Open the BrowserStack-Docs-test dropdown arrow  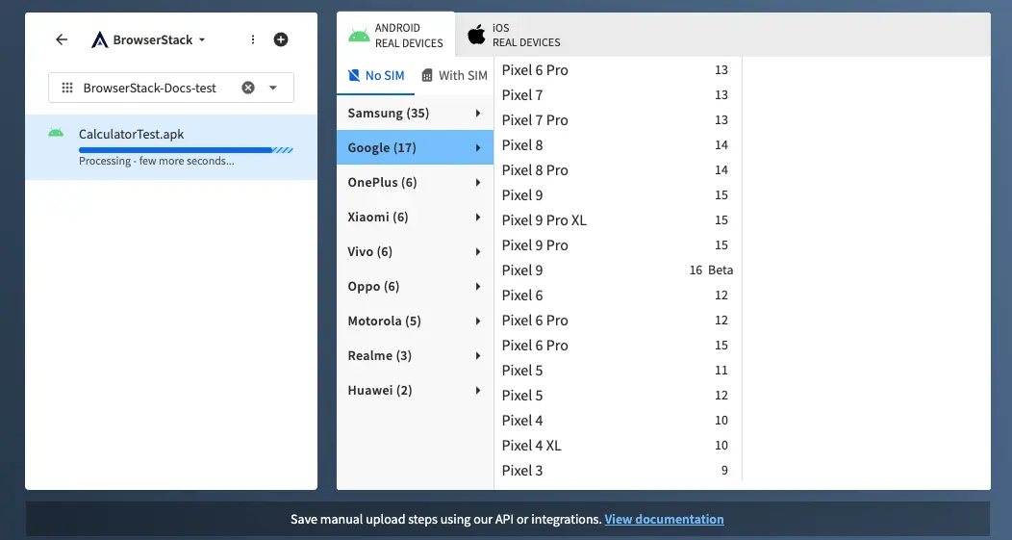pos(273,88)
